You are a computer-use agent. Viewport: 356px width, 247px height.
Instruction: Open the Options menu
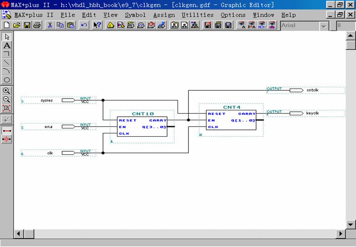coord(233,15)
